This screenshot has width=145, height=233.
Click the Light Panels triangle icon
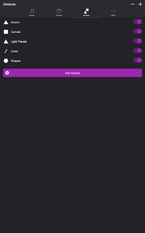coord(6,42)
